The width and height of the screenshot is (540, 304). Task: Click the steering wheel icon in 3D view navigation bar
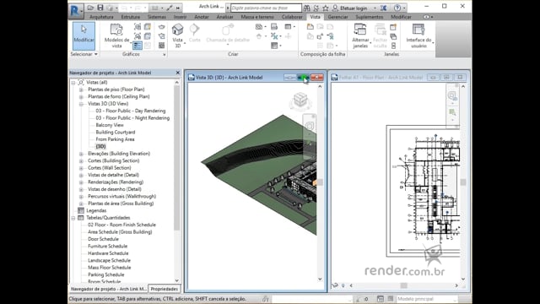click(310, 126)
